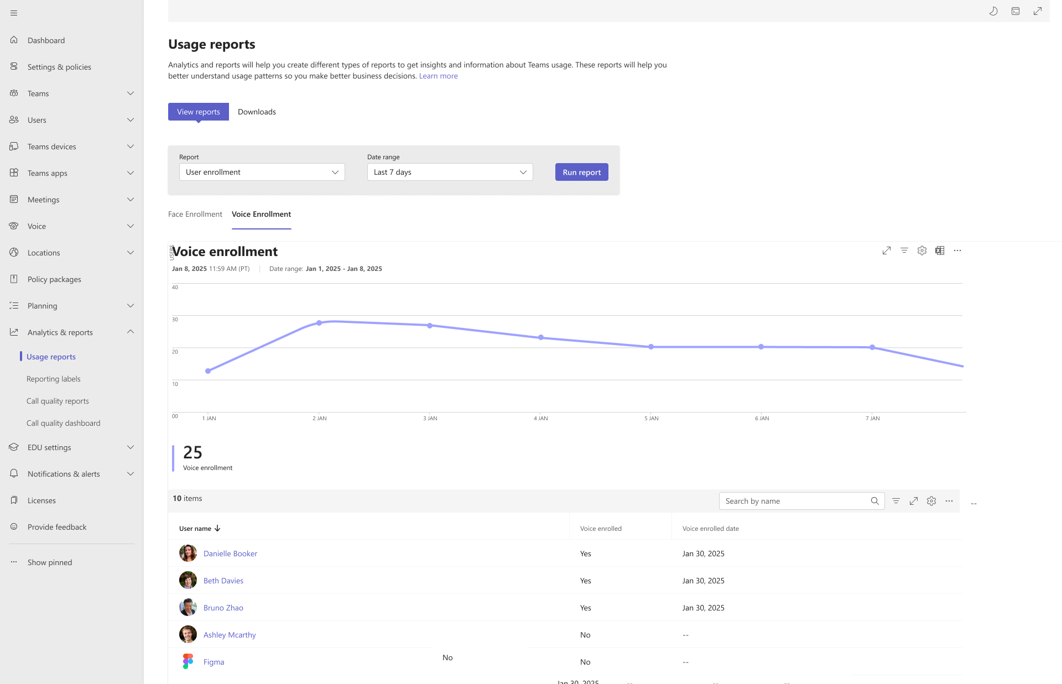Expand the Voice enrollment chart fullscreen
Viewport: 1062px width, 684px height.
887,250
